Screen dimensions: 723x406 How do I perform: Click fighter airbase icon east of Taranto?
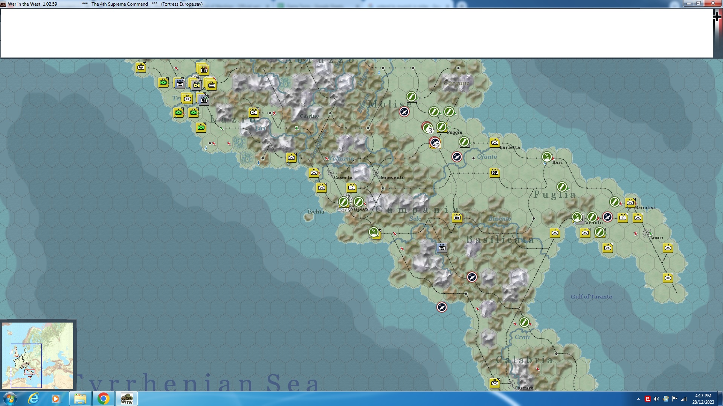(607, 217)
